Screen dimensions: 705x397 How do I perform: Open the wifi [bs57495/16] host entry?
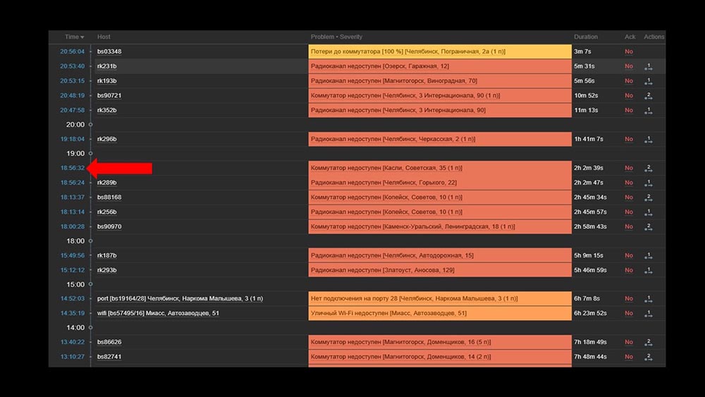(158, 313)
